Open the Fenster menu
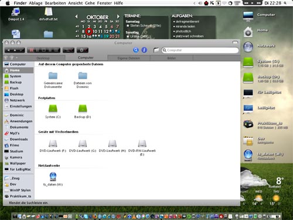This screenshot has width=293, height=220. click(x=104, y=3)
